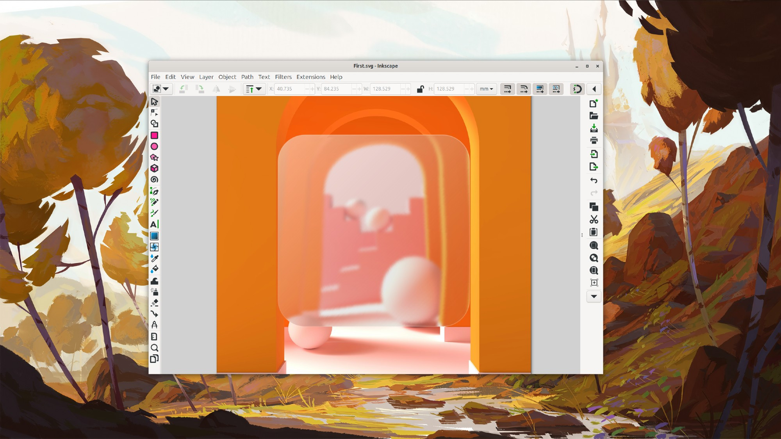This screenshot has width=781, height=439.
Task: Select the Pen Bezier tool
Action: coord(154,191)
